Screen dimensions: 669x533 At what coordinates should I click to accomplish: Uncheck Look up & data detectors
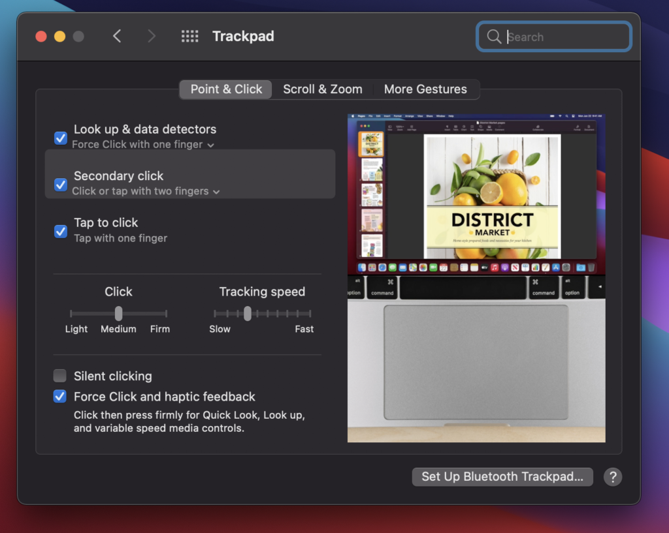pos(61,138)
